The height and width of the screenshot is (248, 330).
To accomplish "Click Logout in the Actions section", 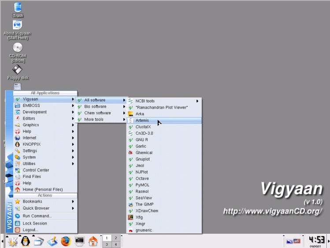I will (x=30, y=230).
